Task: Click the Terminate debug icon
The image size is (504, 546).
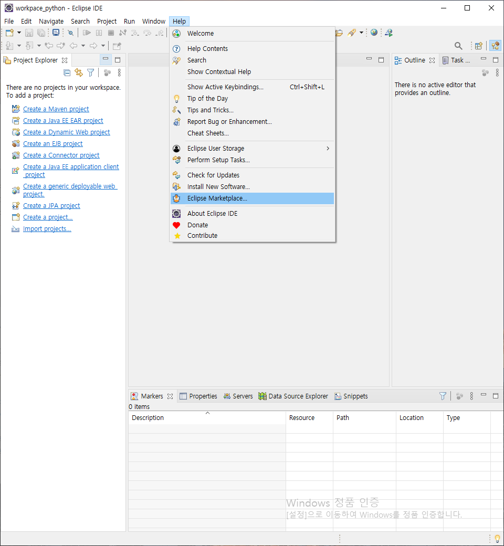Action: (111, 33)
